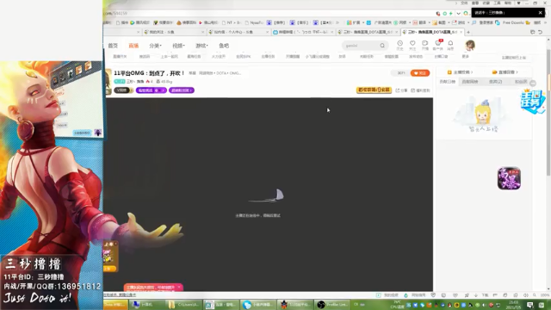The height and width of the screenshot is (310, 551).
Task: Click the 更多 item in sub-navigation row
Action: point(465,56)
